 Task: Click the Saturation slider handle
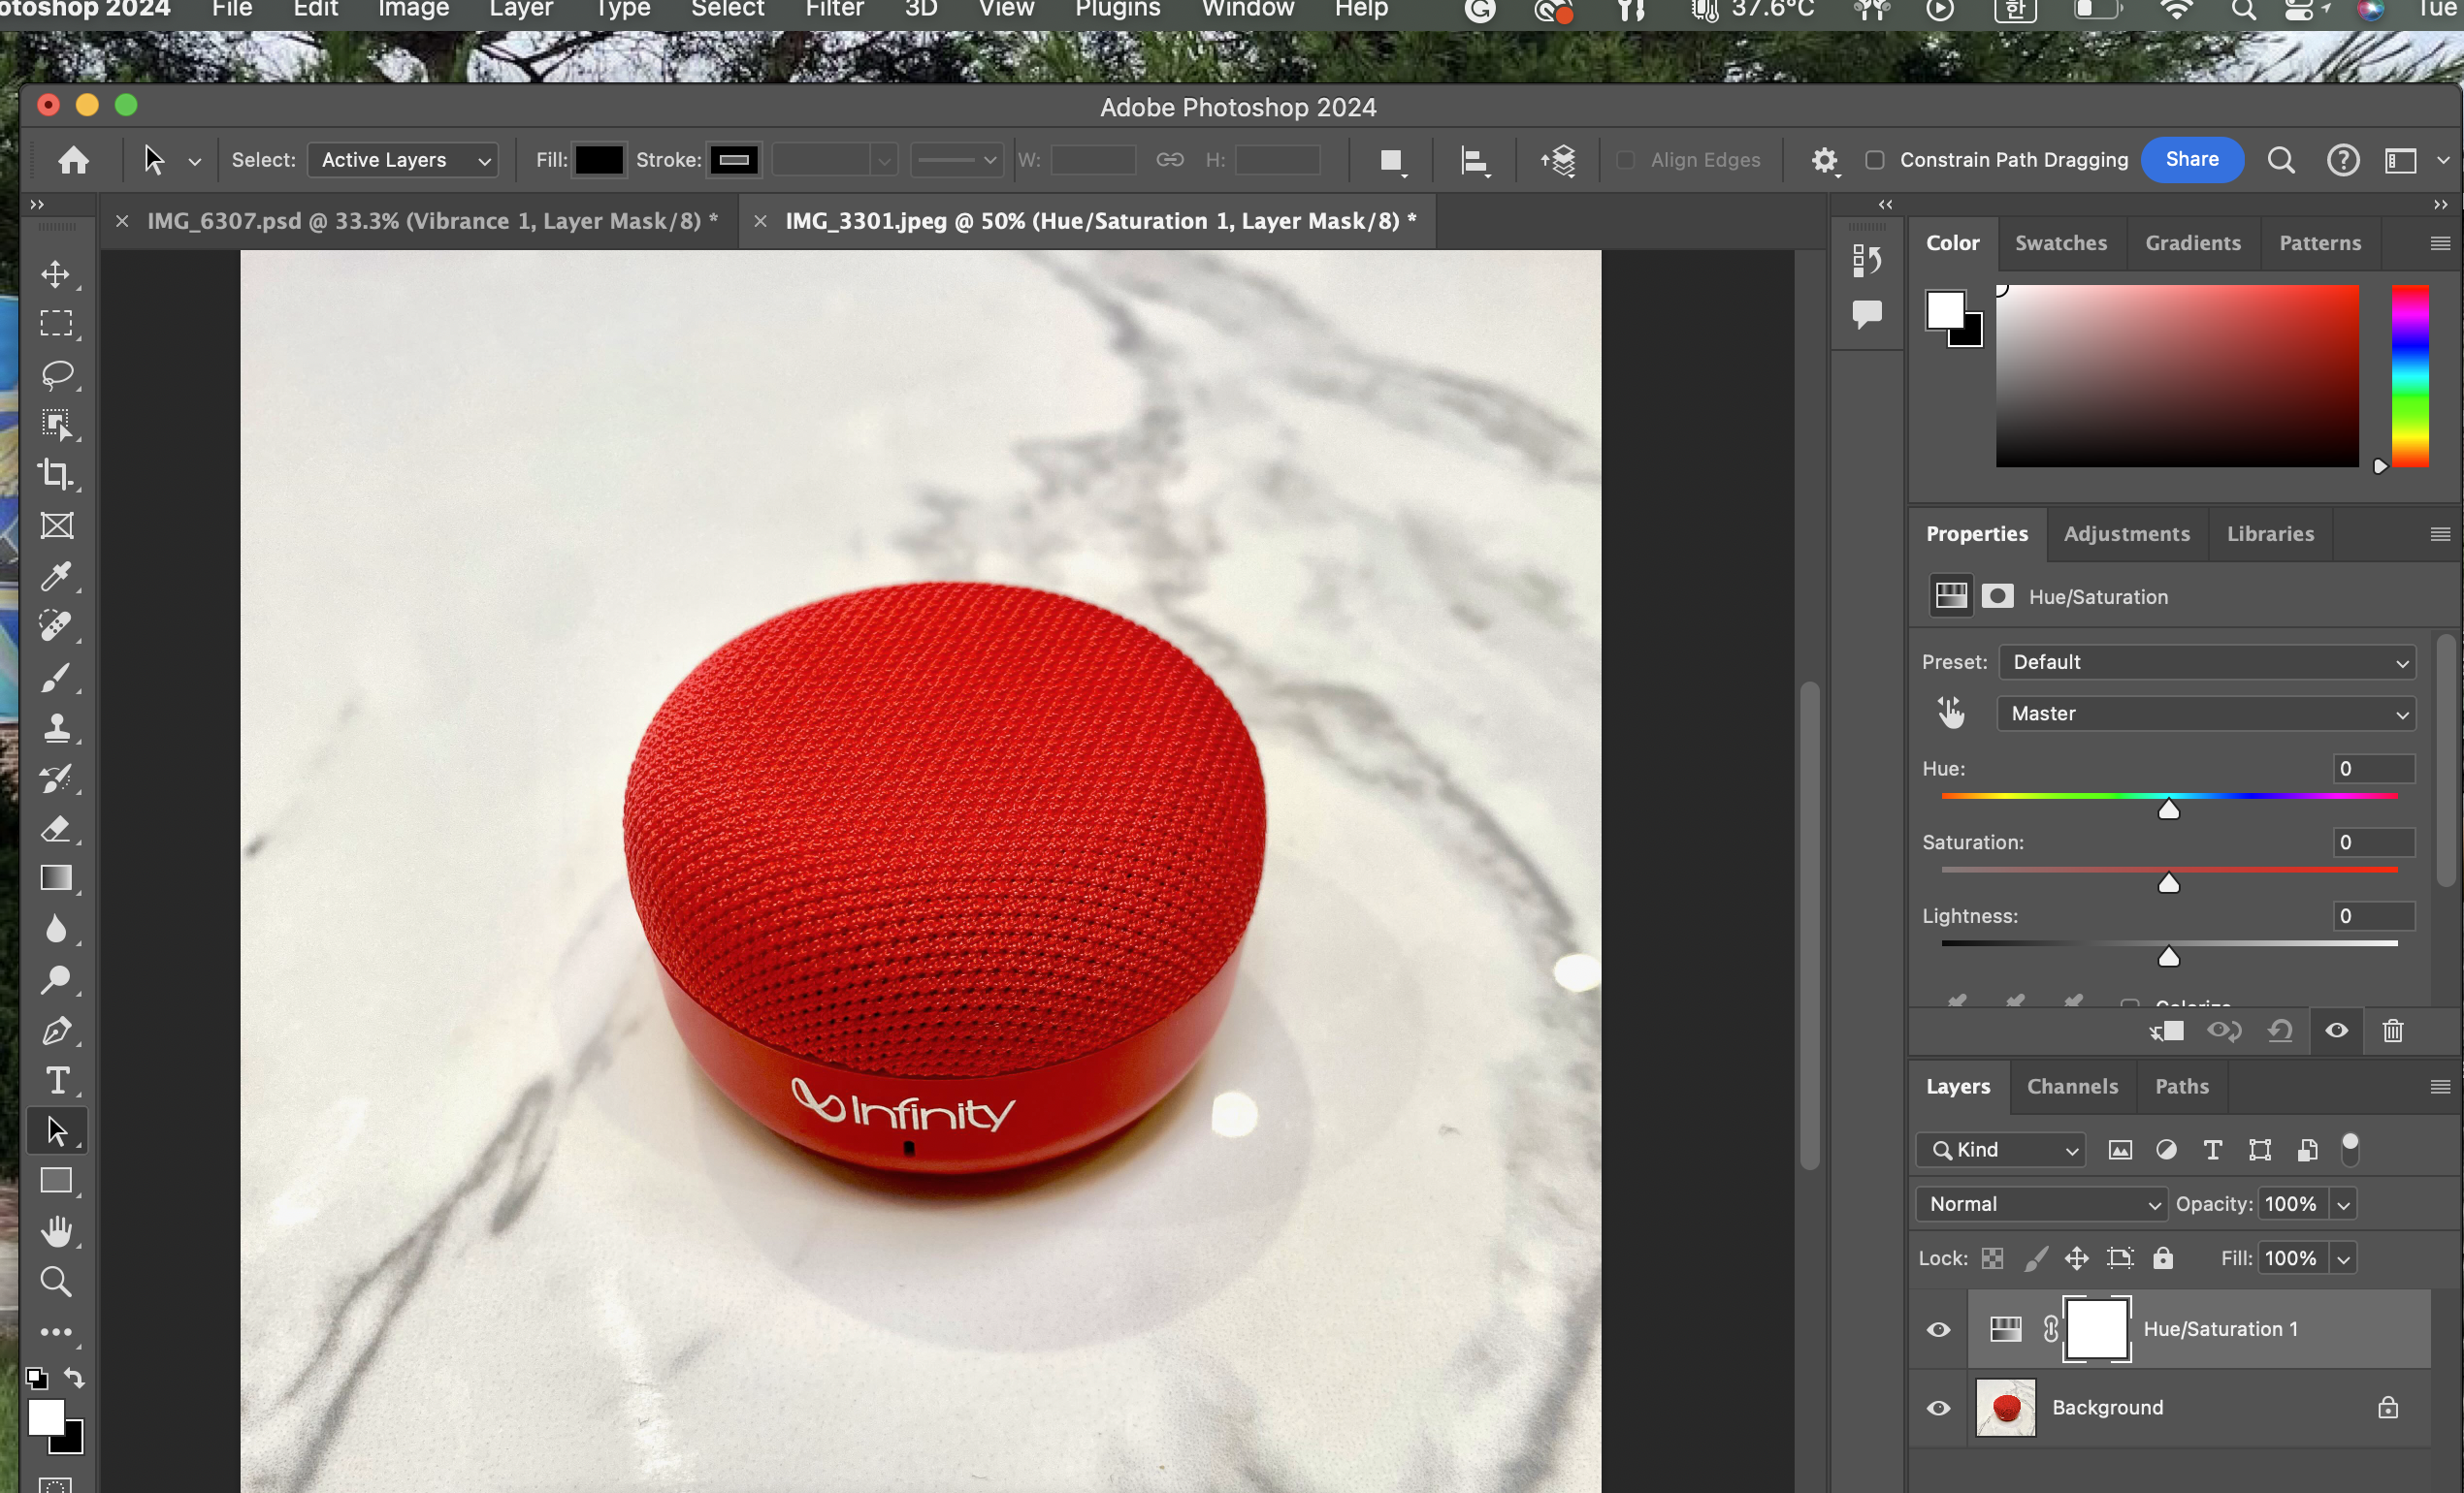[x=2168, y=883]
